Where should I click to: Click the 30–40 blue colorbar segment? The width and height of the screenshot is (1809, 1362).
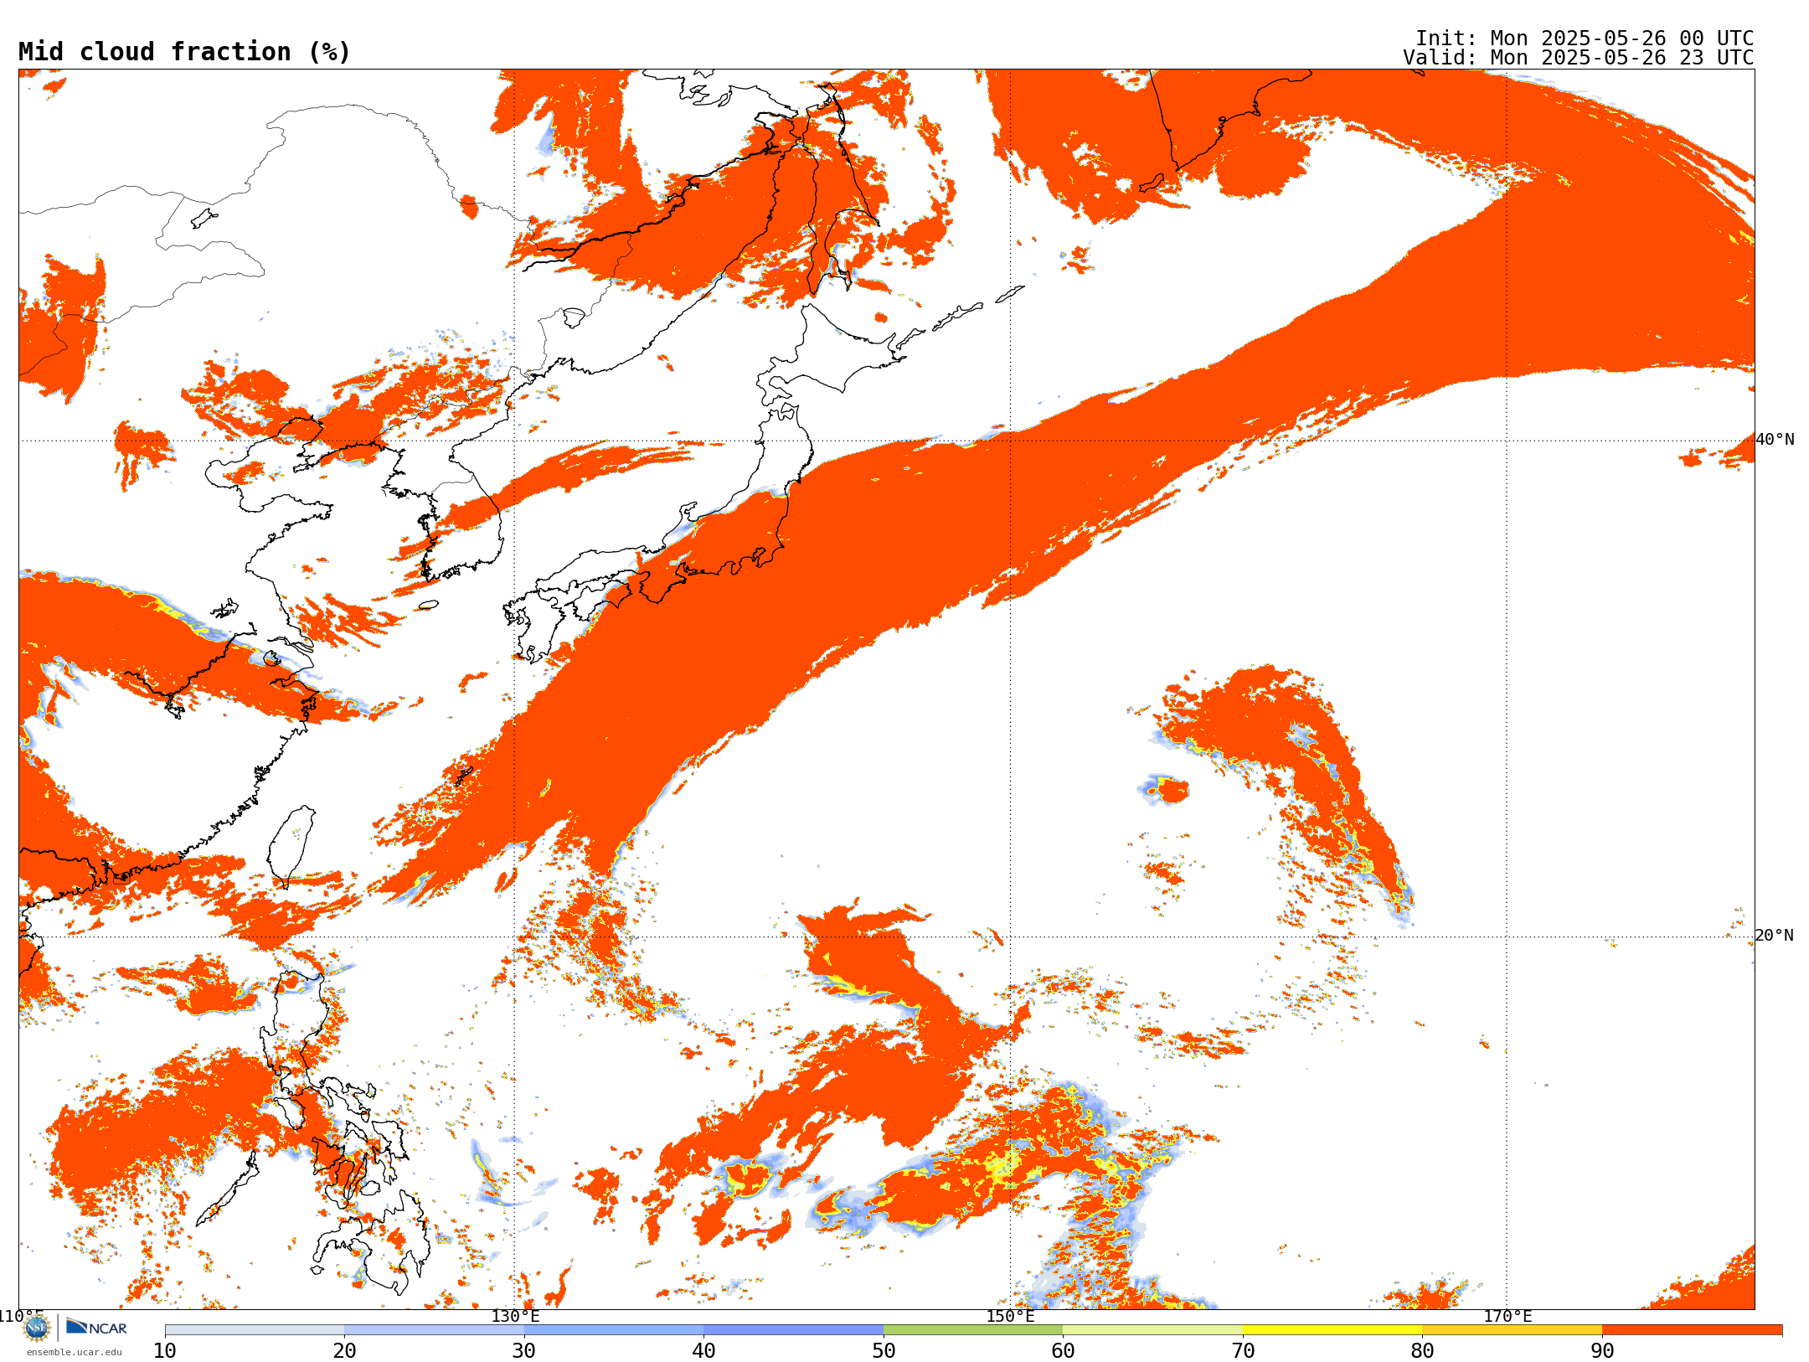614,1330
